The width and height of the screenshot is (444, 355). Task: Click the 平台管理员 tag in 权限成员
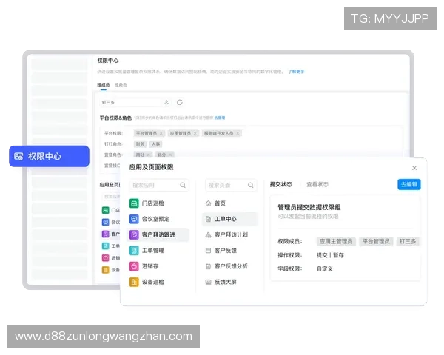[x=376, y=241]
